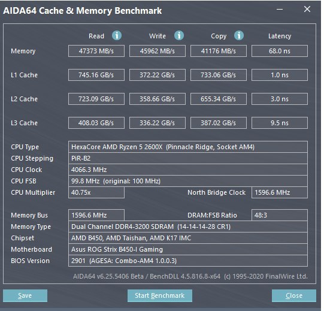Click the L2 Cache row label

pos(24,99)
